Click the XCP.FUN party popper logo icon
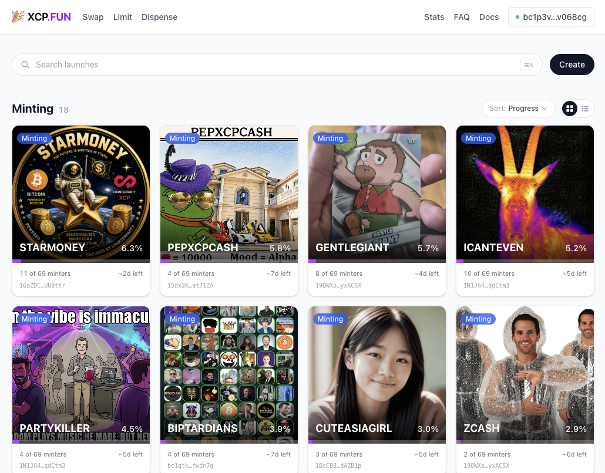Image resolution: width=605 pixels, height=473 pixels. coord(18,16)
